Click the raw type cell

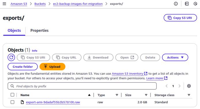point(100,102)
